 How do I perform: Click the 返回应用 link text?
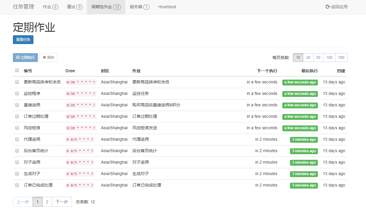click(339, 7)
